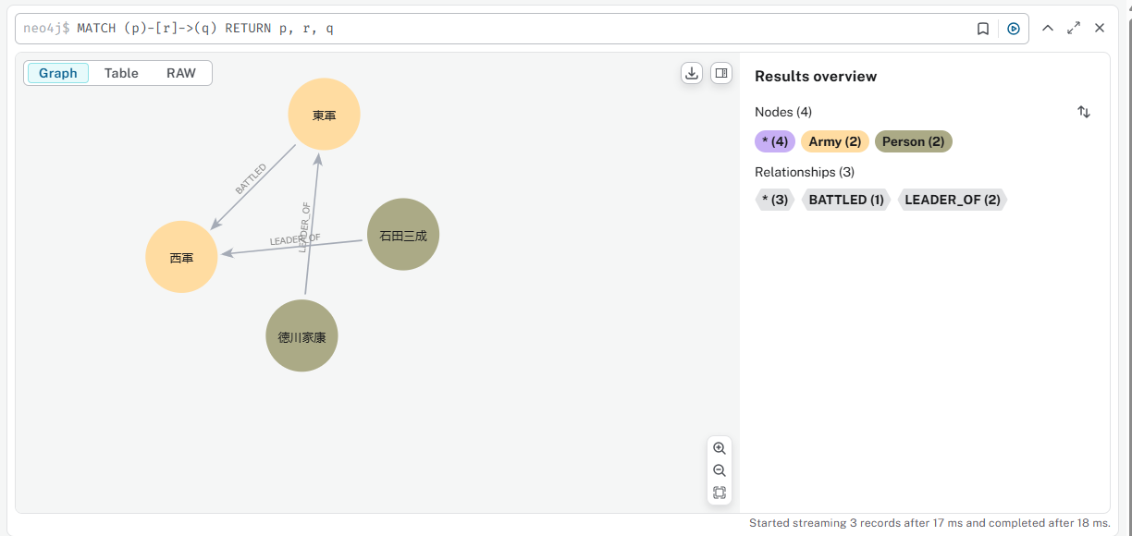
Task: Fit the graph to screen icon
Action: click(x=720, y=493)
